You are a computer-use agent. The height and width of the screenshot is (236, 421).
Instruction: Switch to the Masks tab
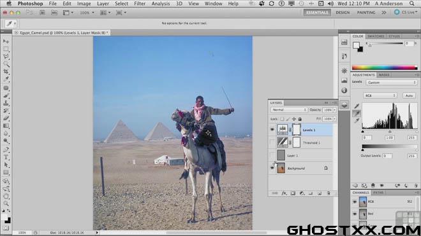[384, 75]
